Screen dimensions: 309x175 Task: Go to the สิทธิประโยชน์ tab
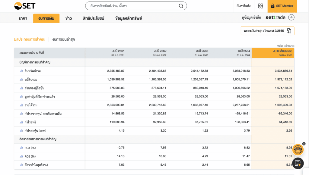94,18
